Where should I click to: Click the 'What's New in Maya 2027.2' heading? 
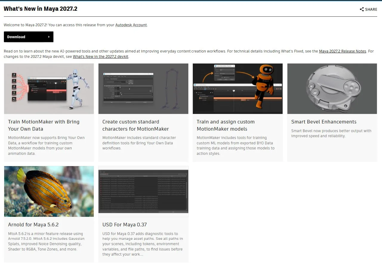[41, 9]
